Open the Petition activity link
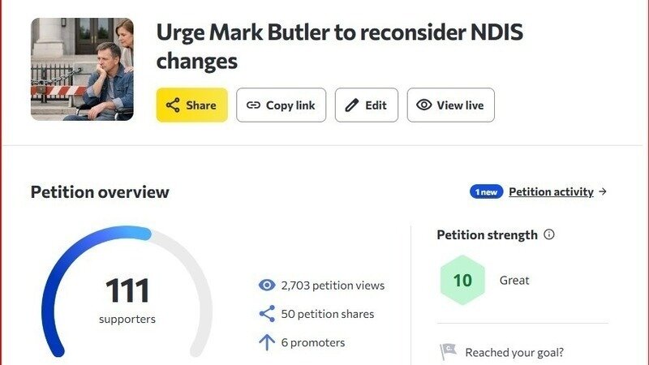Screen dimensions: 649x365 click(552, 191)
